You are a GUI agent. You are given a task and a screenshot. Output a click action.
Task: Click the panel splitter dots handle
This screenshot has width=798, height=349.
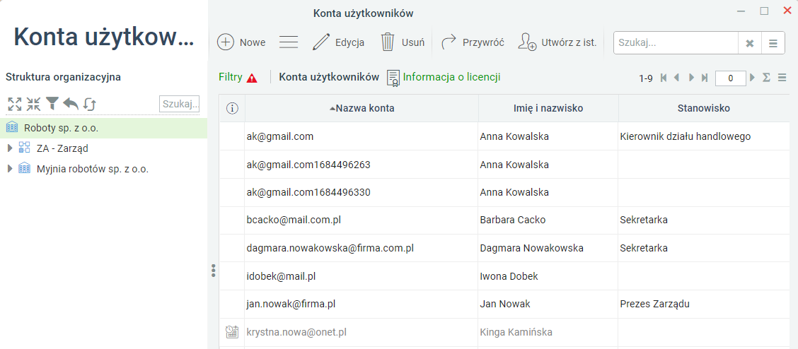coord(213,271)
